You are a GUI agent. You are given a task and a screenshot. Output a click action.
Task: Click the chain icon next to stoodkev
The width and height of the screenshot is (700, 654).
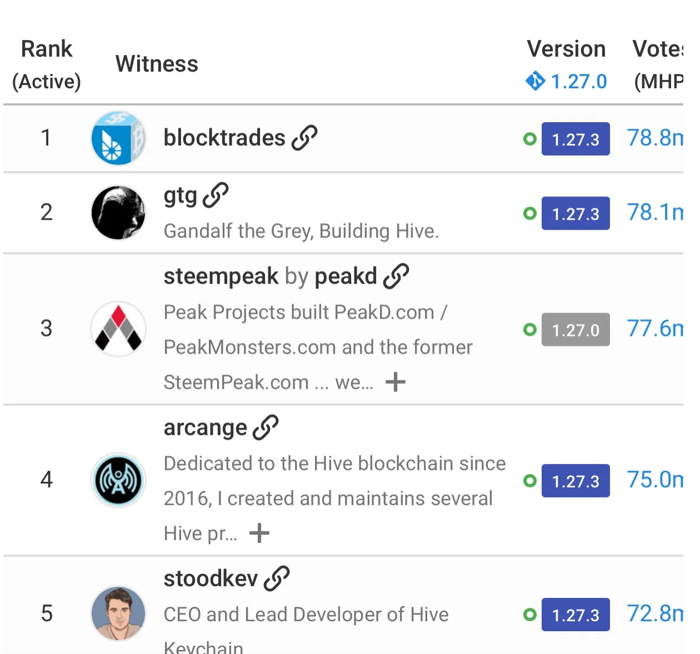point(277,578)
